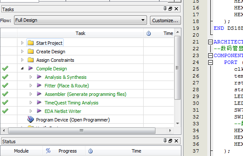Collapse the ARCHITECTURE code block fold
Image resolution: width=243 pixels, height=156 pixels.
point(210,42)
